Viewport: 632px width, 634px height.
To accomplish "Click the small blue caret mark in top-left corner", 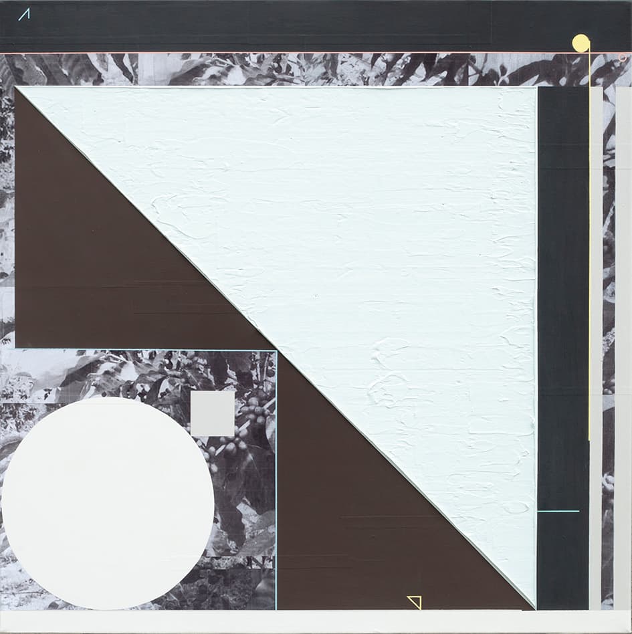I will click(24, 14).
